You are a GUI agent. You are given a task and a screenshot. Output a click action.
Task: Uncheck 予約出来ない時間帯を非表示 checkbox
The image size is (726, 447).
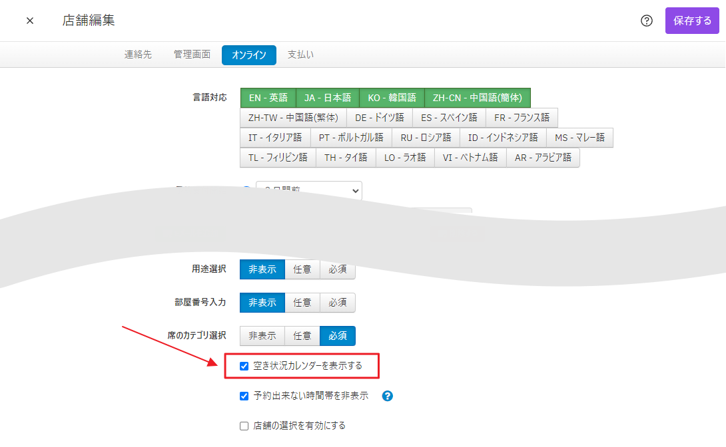(x=244, y=396)
